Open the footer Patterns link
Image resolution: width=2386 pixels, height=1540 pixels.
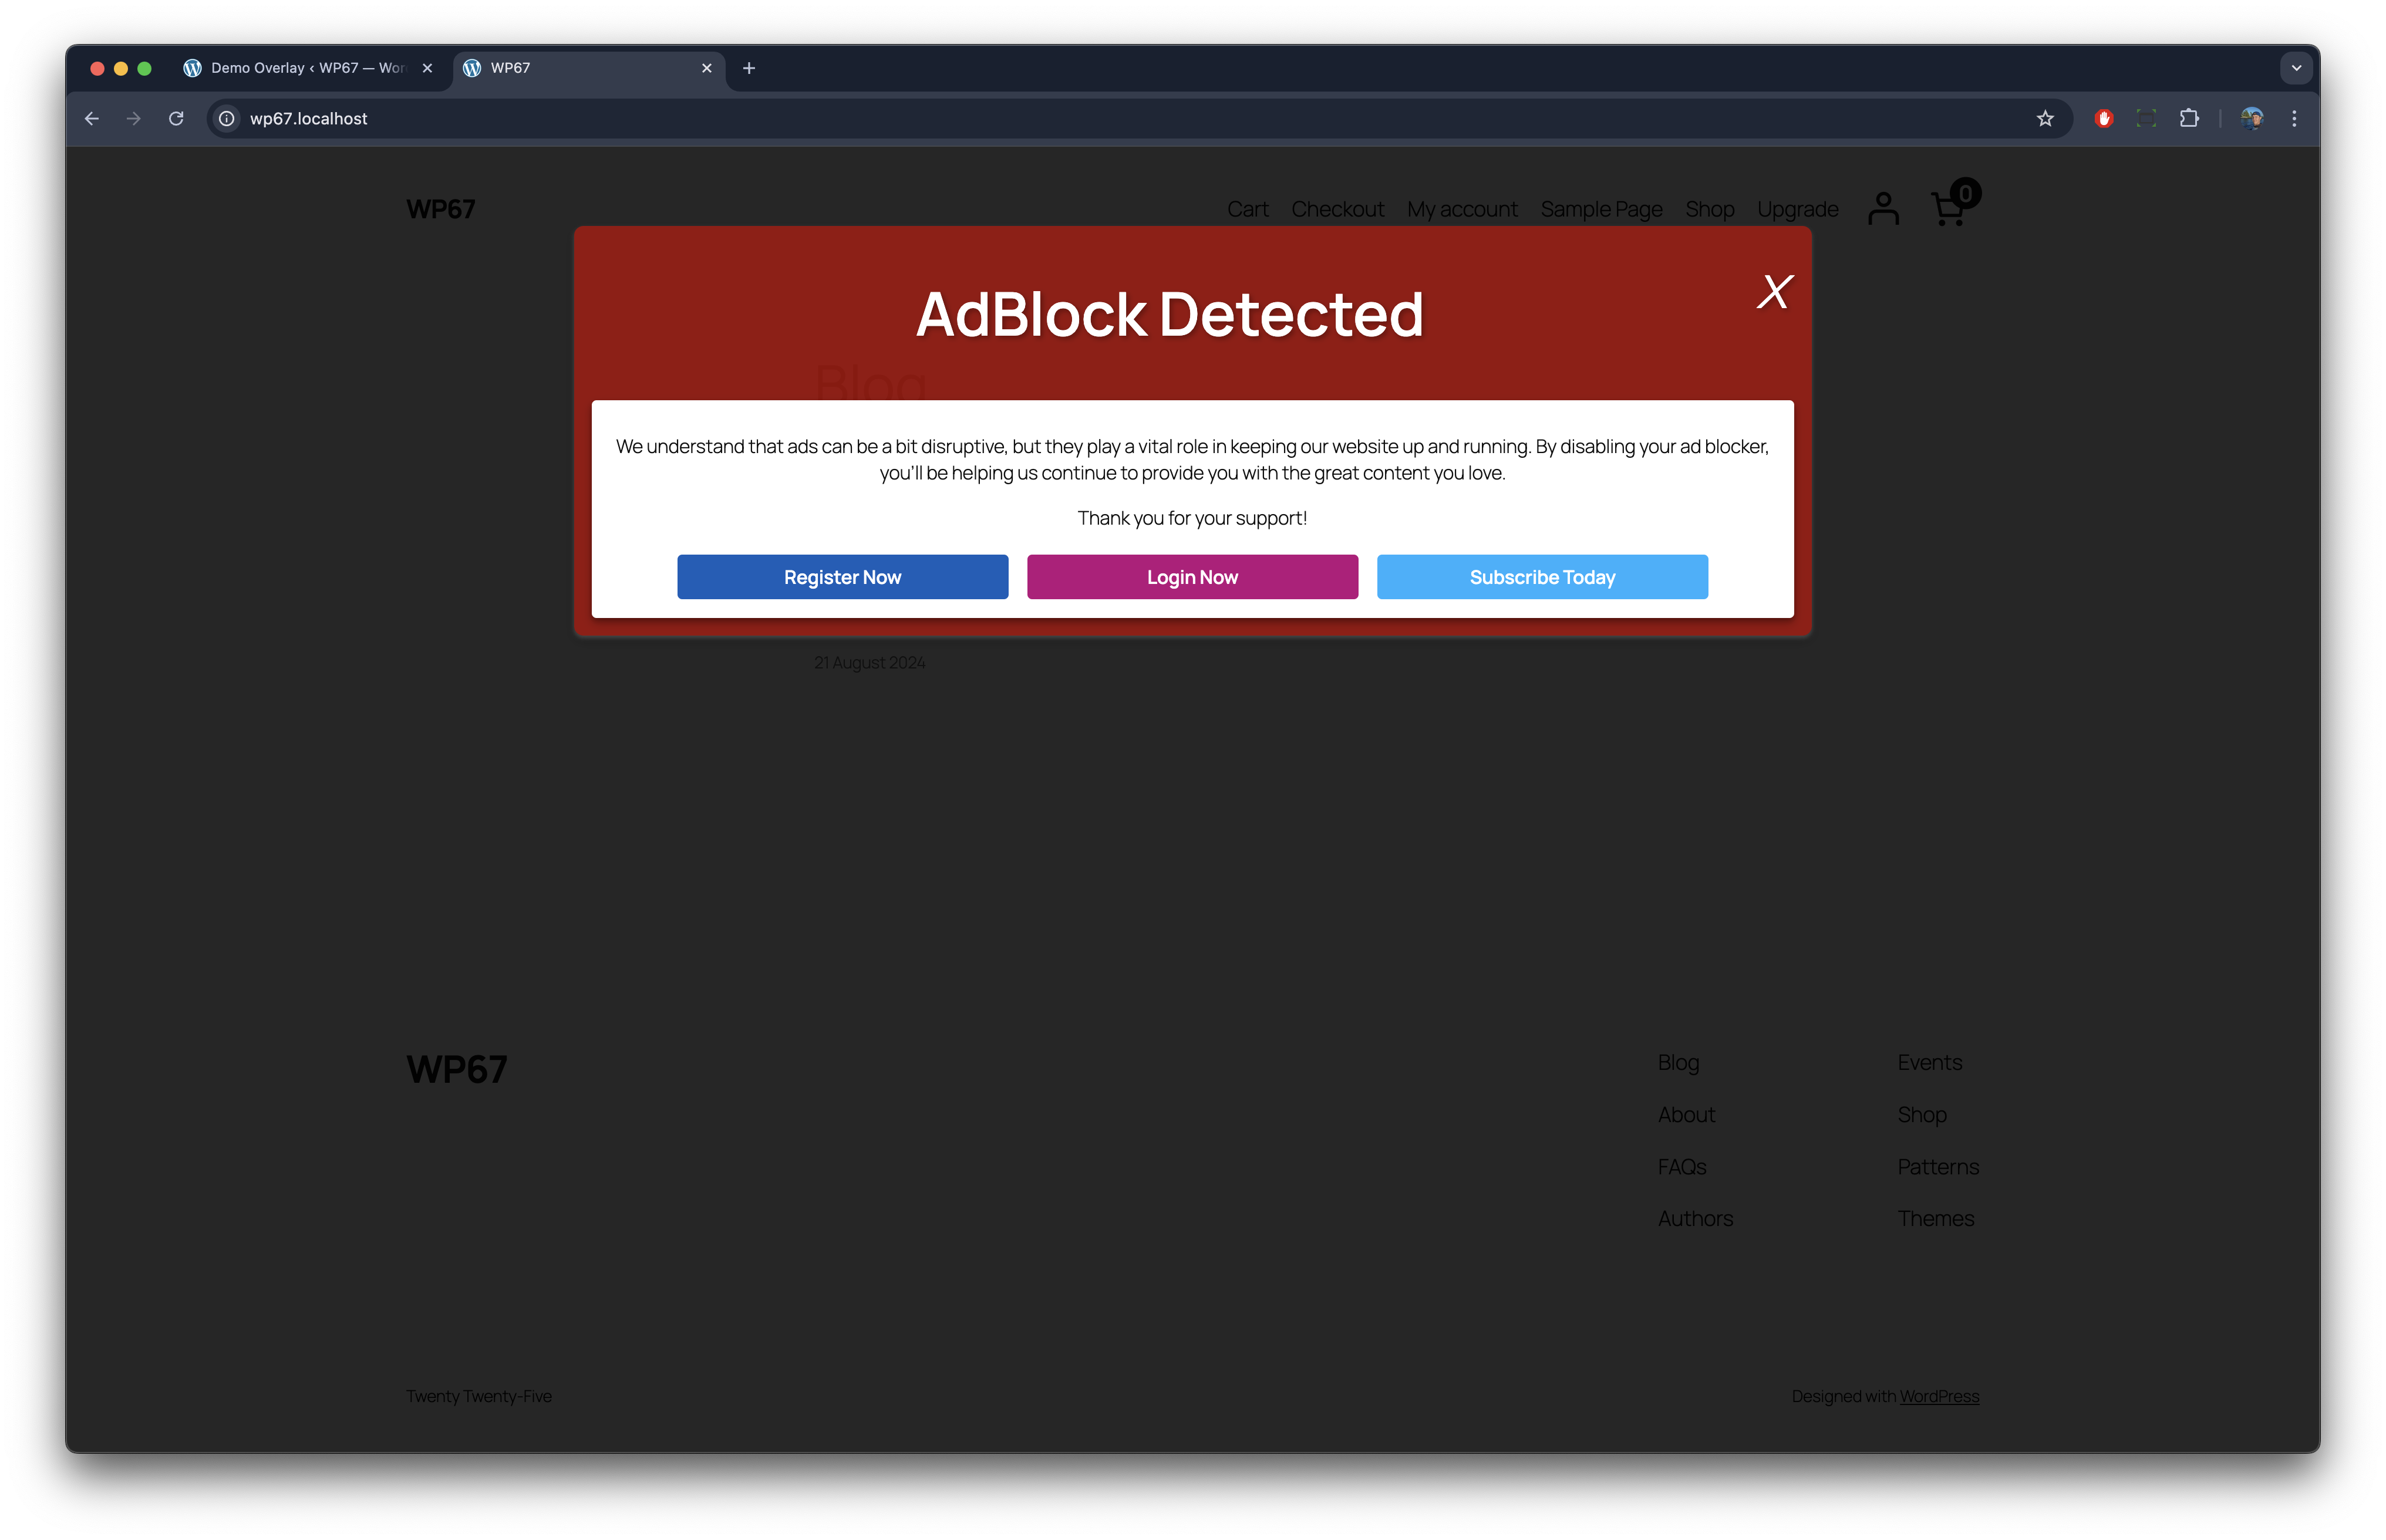click(1938, 1166)
